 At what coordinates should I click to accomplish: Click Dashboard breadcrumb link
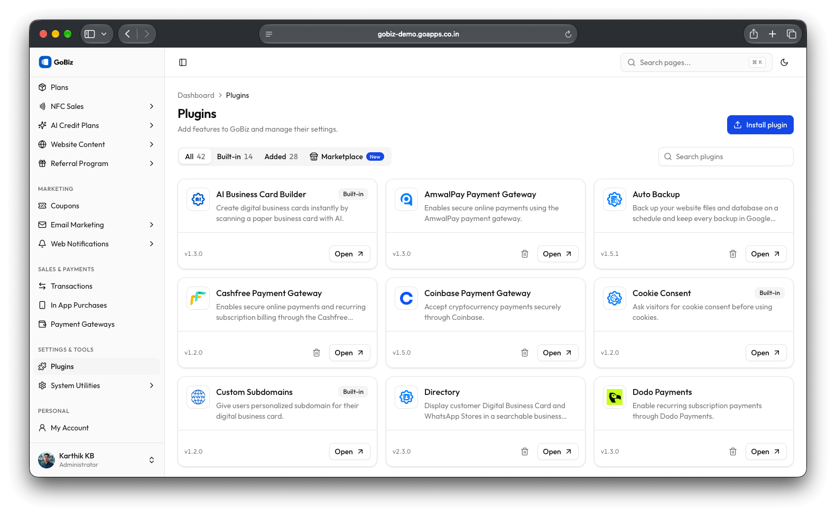(x=196, y=95)
